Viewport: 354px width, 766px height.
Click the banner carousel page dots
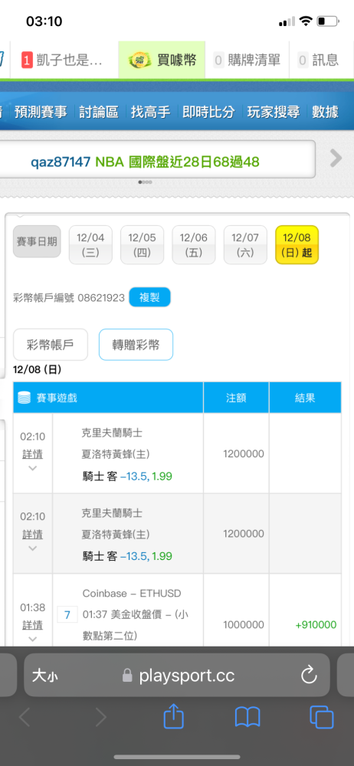coord(146,182)
